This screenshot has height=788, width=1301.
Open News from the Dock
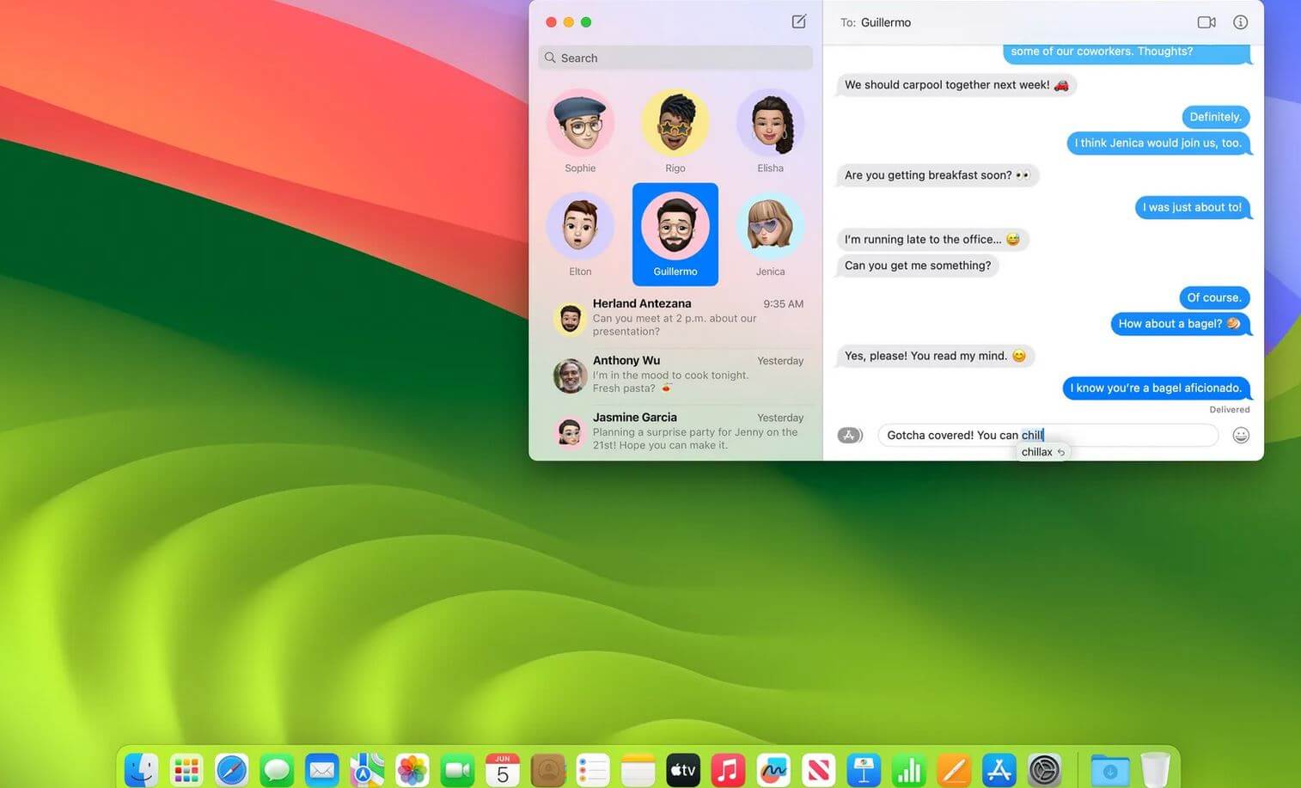tap(819, 770)
